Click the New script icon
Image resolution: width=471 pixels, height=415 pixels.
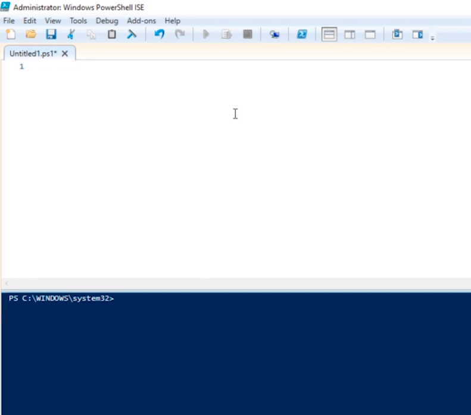(x=11, y=34)
